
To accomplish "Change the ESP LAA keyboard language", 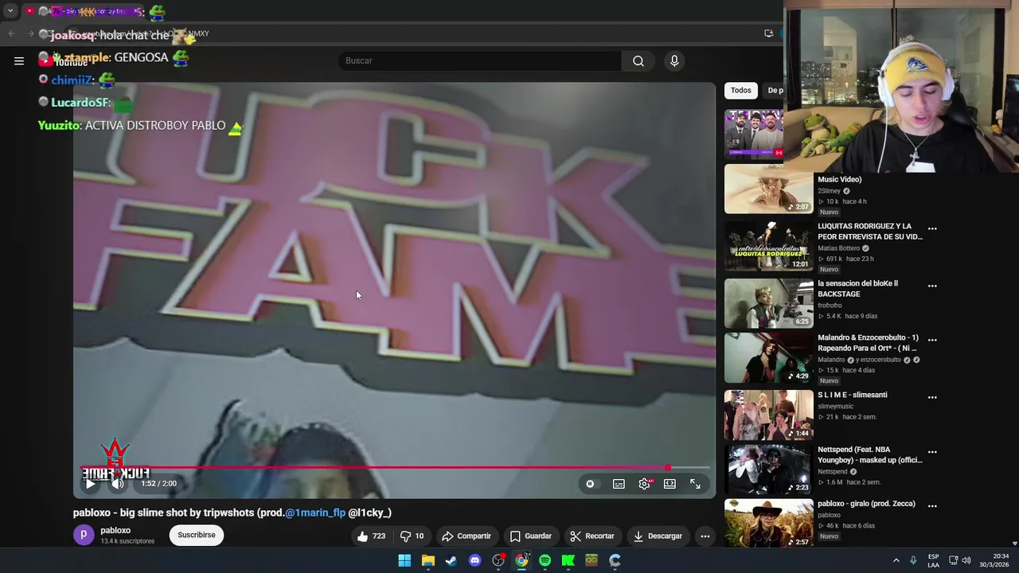I will coord(933,560).
